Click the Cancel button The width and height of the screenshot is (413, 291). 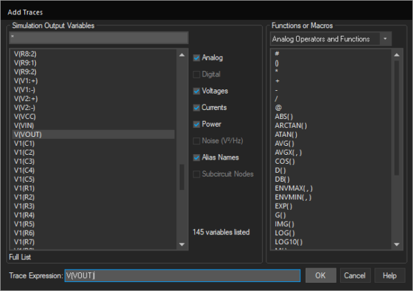(354, 275)
